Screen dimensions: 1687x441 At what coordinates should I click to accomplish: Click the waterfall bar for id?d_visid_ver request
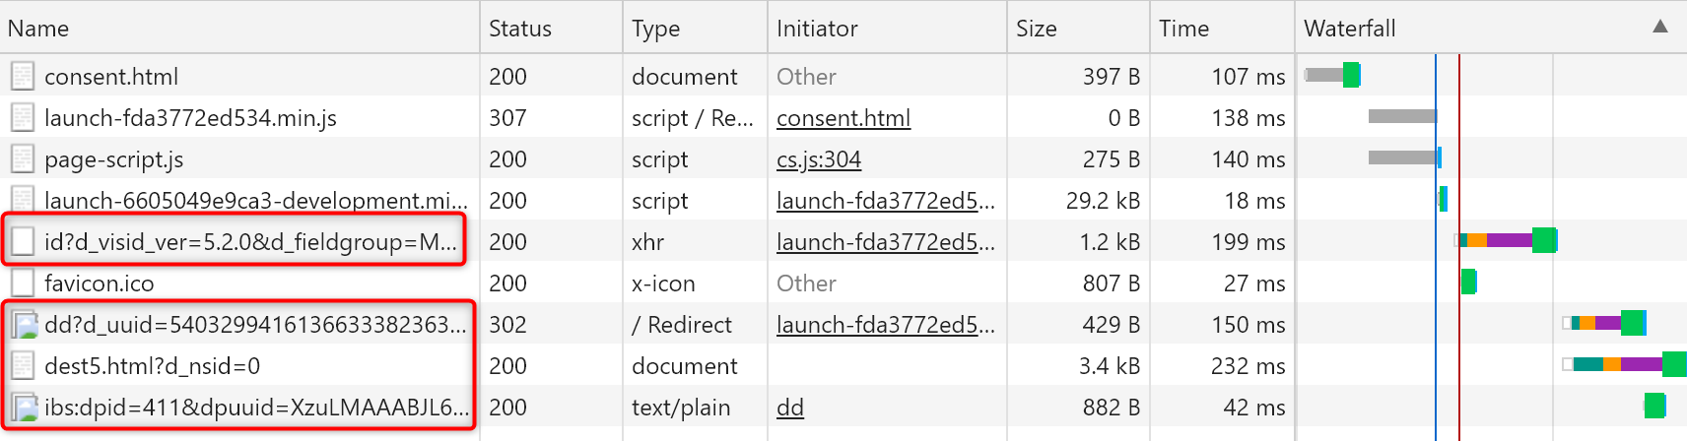1508,240
